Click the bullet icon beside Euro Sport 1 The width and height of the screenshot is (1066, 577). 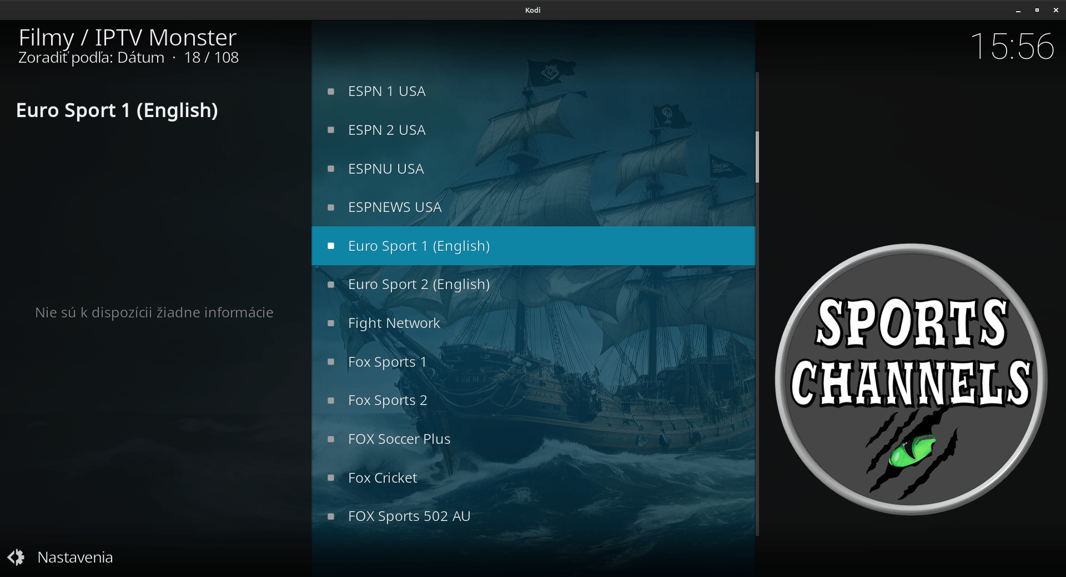pos(331,246)
